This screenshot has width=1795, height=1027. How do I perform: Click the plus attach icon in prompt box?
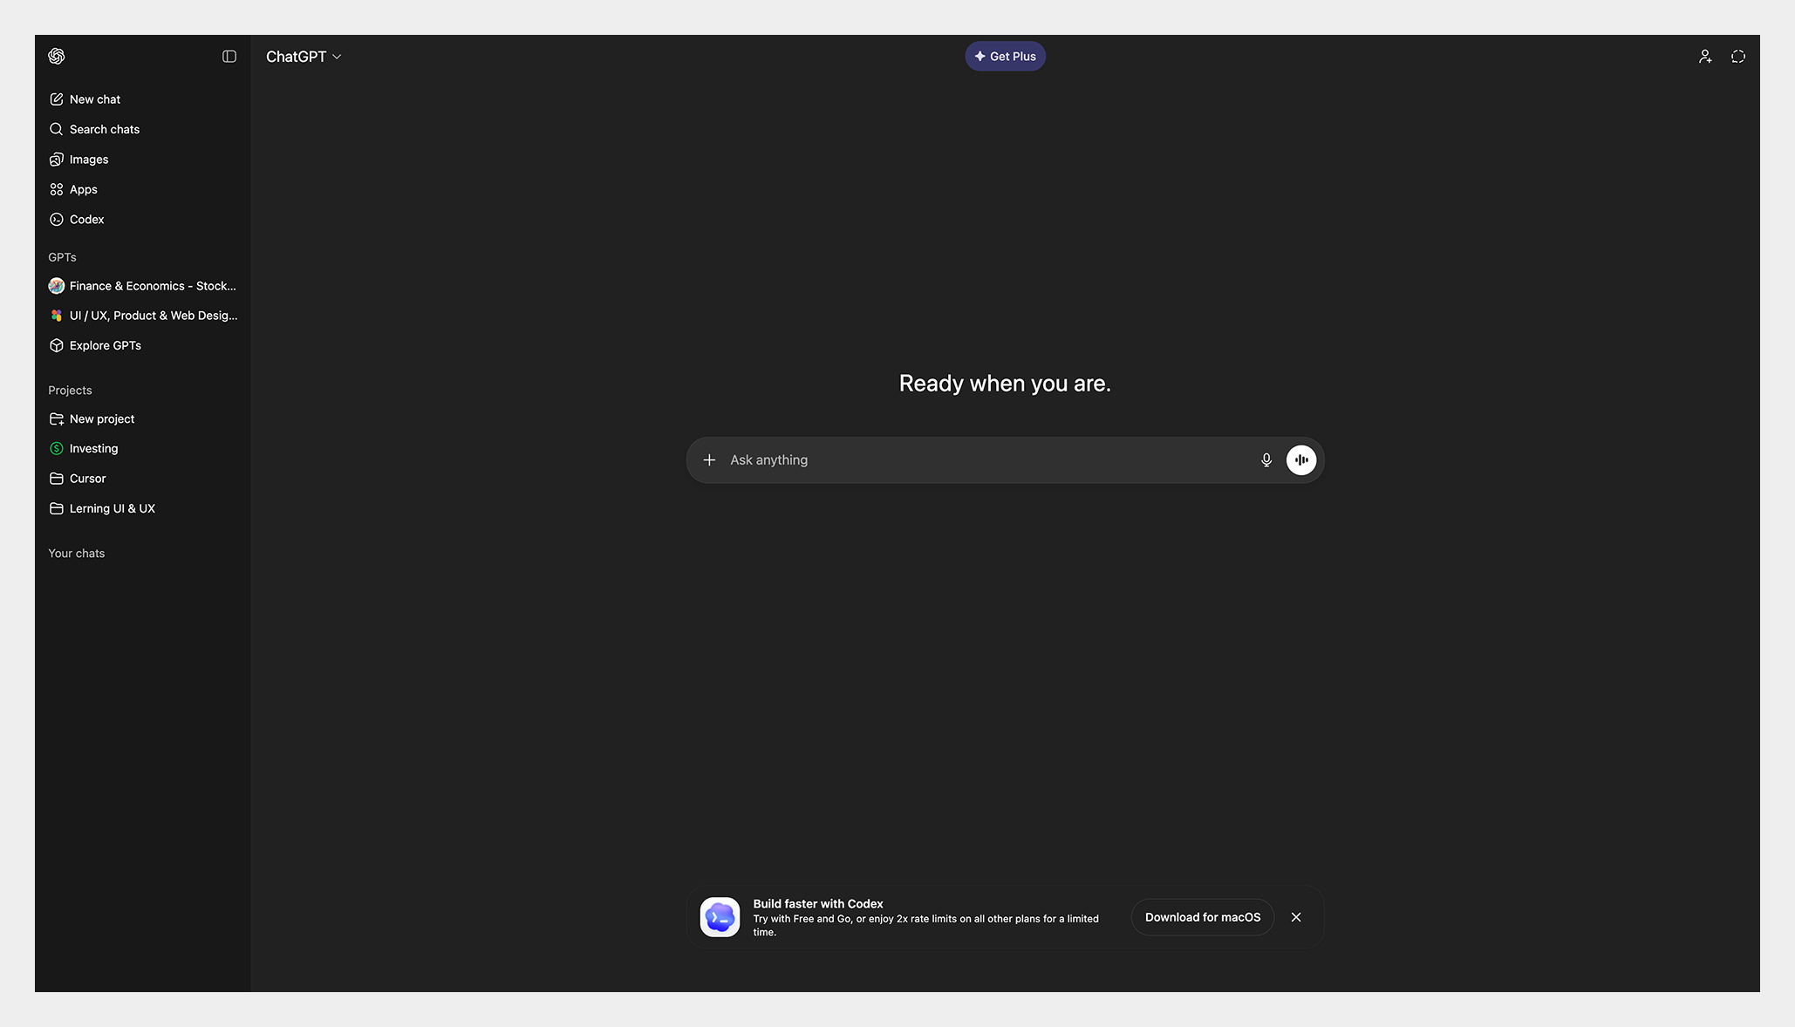coord(709,460)
